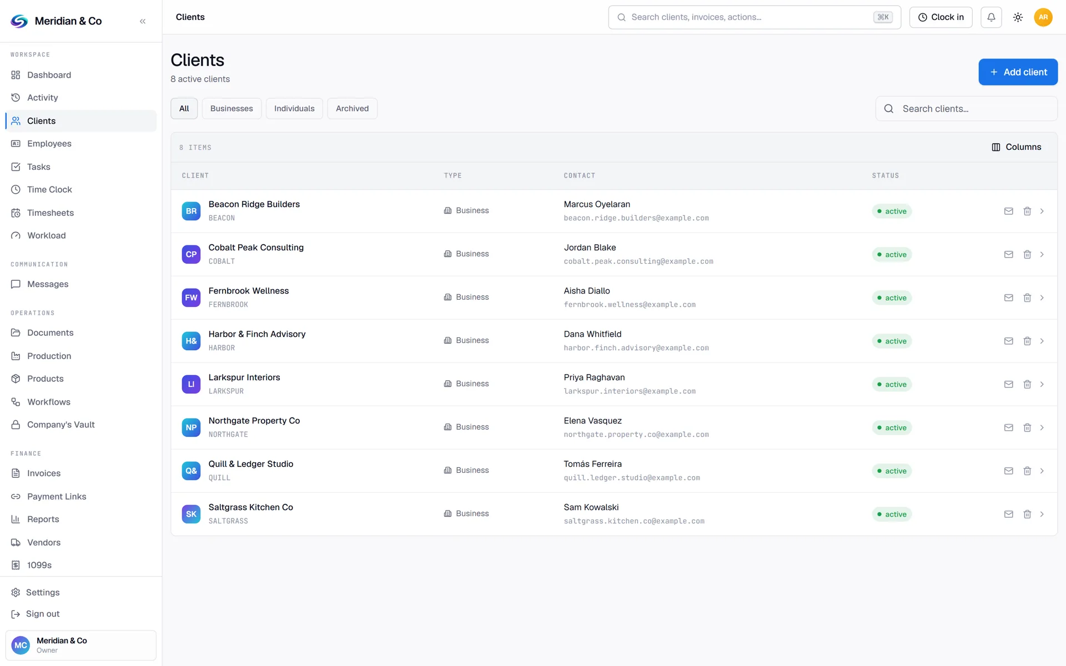Collapse the sidebar with double-chevron icon
This screenshot has width=1066, height=666.
tap(143, 21)
